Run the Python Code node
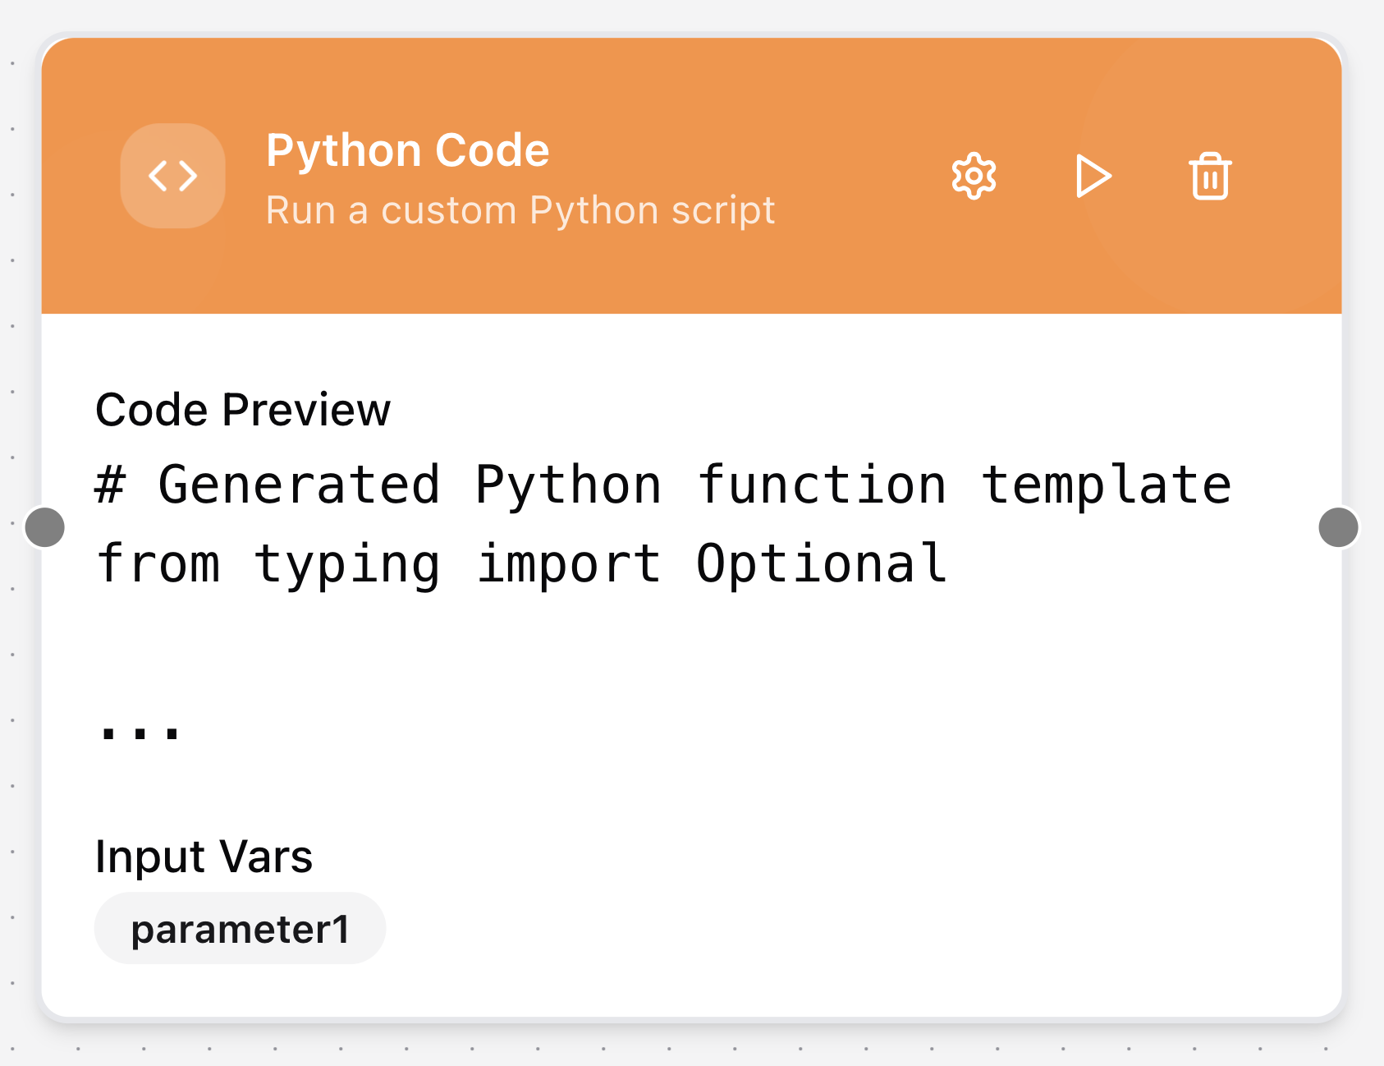The image size is (1384, 1066). pyautogui.click(x=1093, y=176)
